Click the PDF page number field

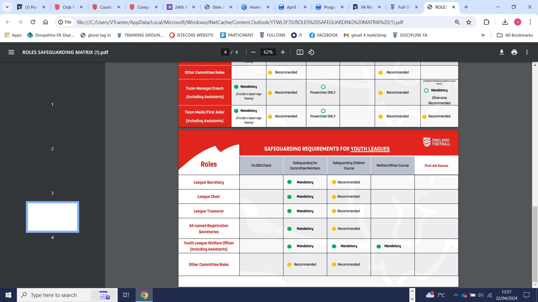pyautogui.click(x=225, y=52)
